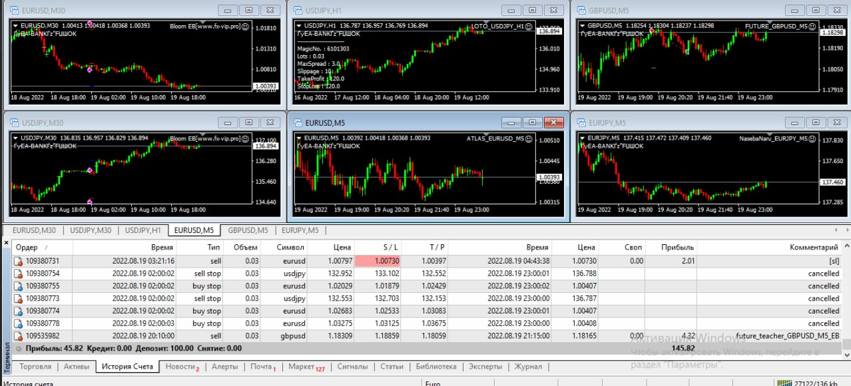The height and width of the screenshot is (386, 851).
Task: Click the order icon of 109380755
Action: point(19,286)
